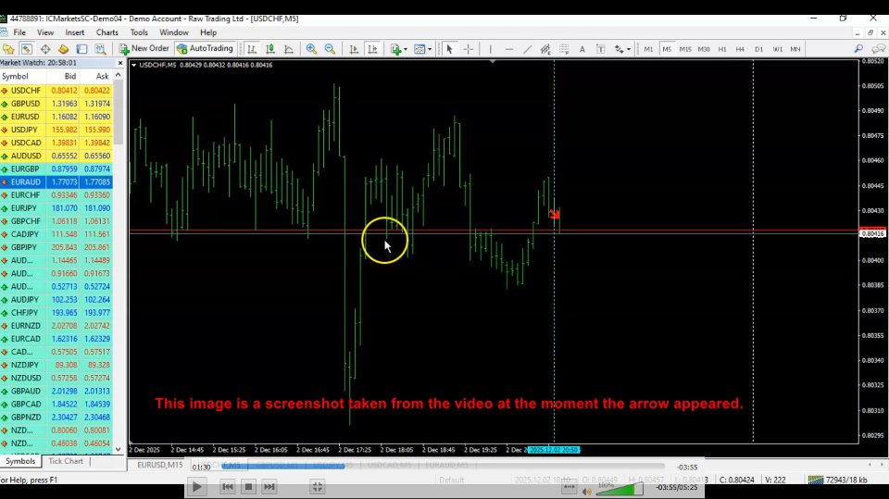Expand the arrows objects dropdown
Viewport: 889px width, 499px height.
tap(628, 49)
